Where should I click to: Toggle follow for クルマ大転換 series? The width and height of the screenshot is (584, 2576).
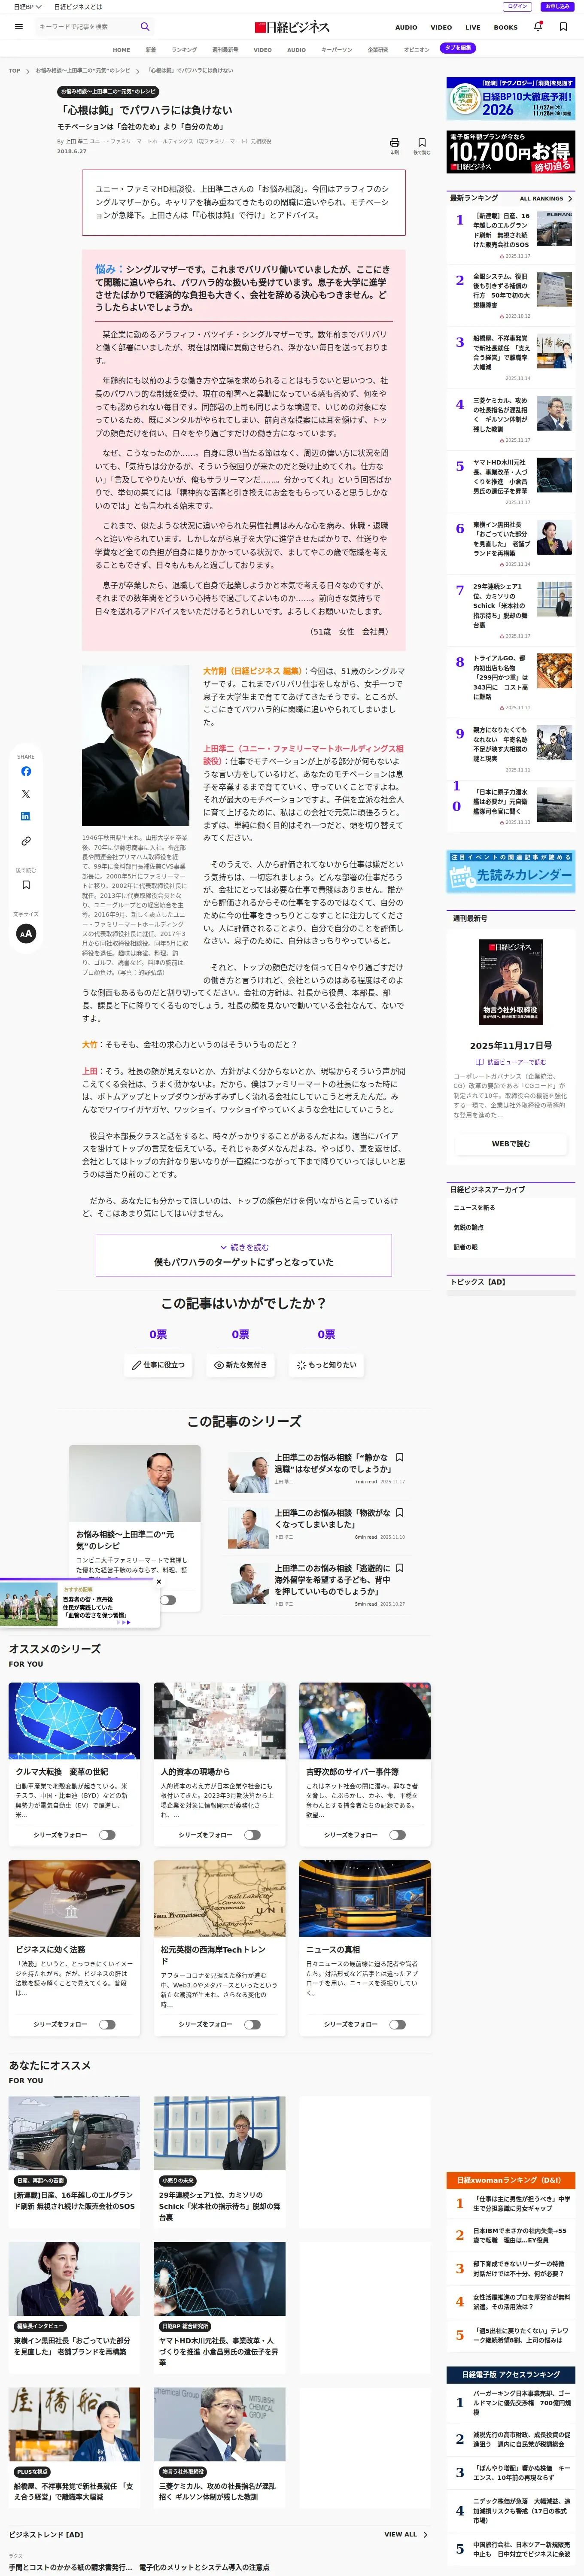click(107, 1835)
